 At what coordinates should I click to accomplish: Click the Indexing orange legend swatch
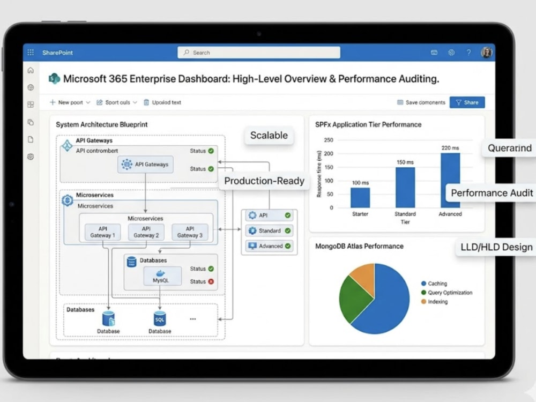point(423,301)
